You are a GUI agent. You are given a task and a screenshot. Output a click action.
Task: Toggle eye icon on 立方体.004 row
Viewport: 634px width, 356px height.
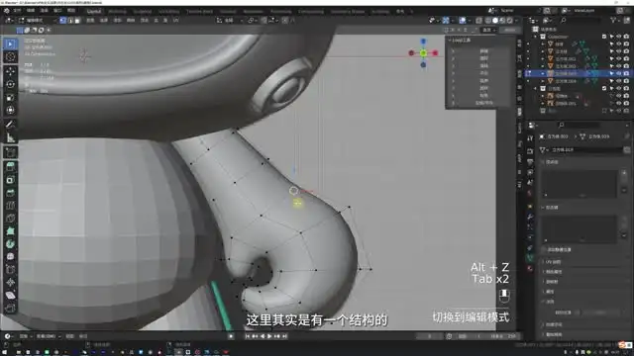click(619, 81)
